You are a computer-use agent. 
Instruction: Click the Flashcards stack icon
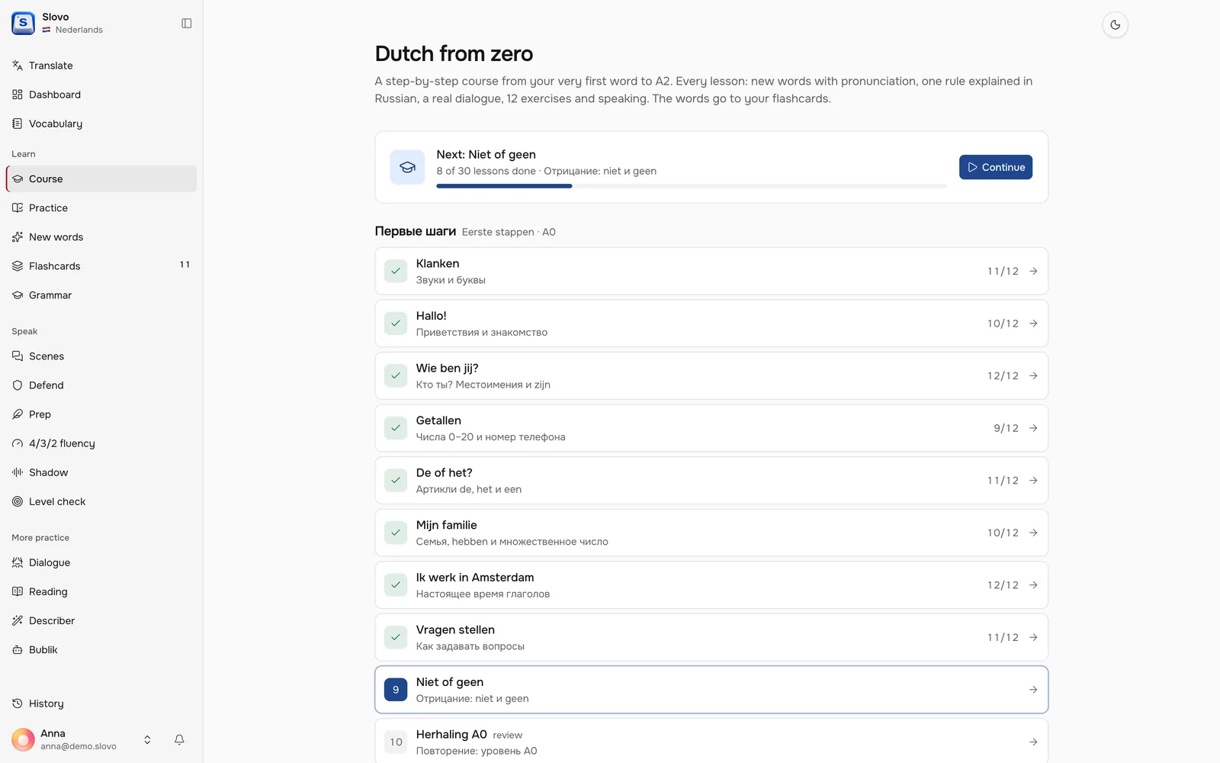(18, 266)
